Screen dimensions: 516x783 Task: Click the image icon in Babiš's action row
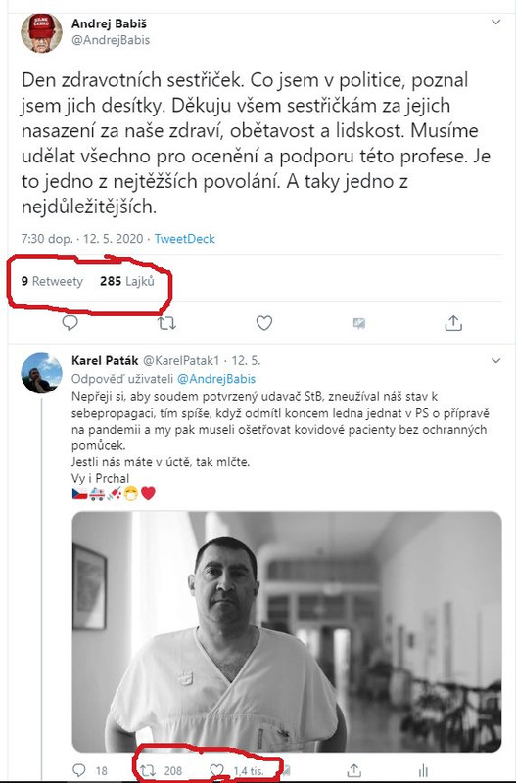tap(358, 324)
